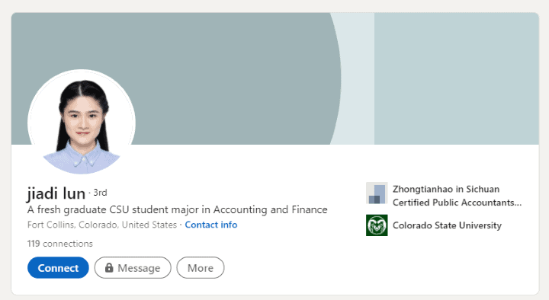Open the Colorado State University ram logo
This screenshot has width=549, height=300.
pyautogui.click(x=377, y=225)
